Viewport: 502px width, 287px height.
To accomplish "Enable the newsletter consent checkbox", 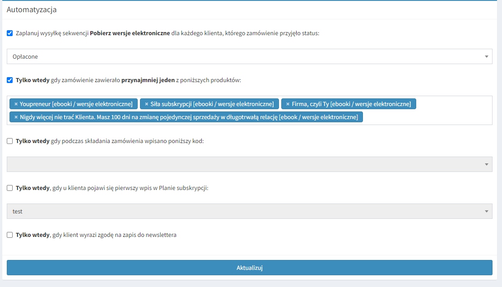I will (x=10, y=235).
